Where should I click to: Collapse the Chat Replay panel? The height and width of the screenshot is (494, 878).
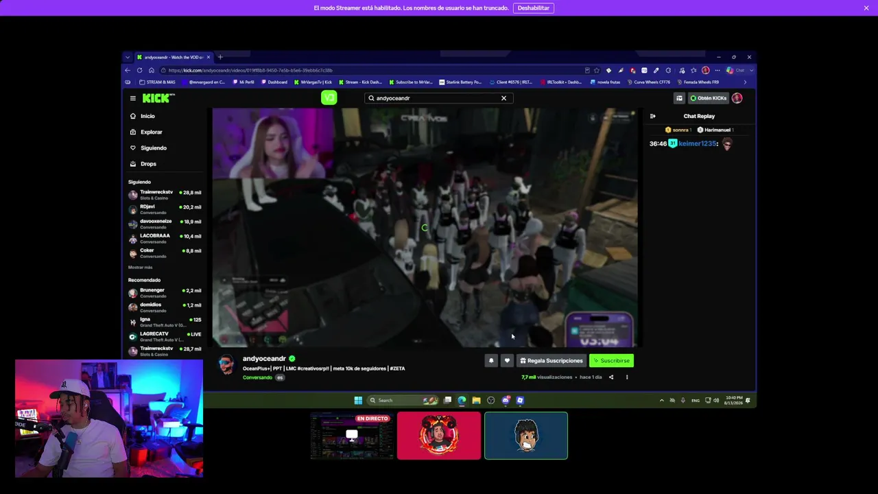652,116
